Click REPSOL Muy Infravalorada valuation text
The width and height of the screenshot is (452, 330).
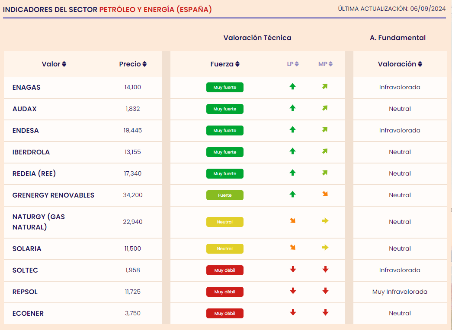[x=400, y=292]
